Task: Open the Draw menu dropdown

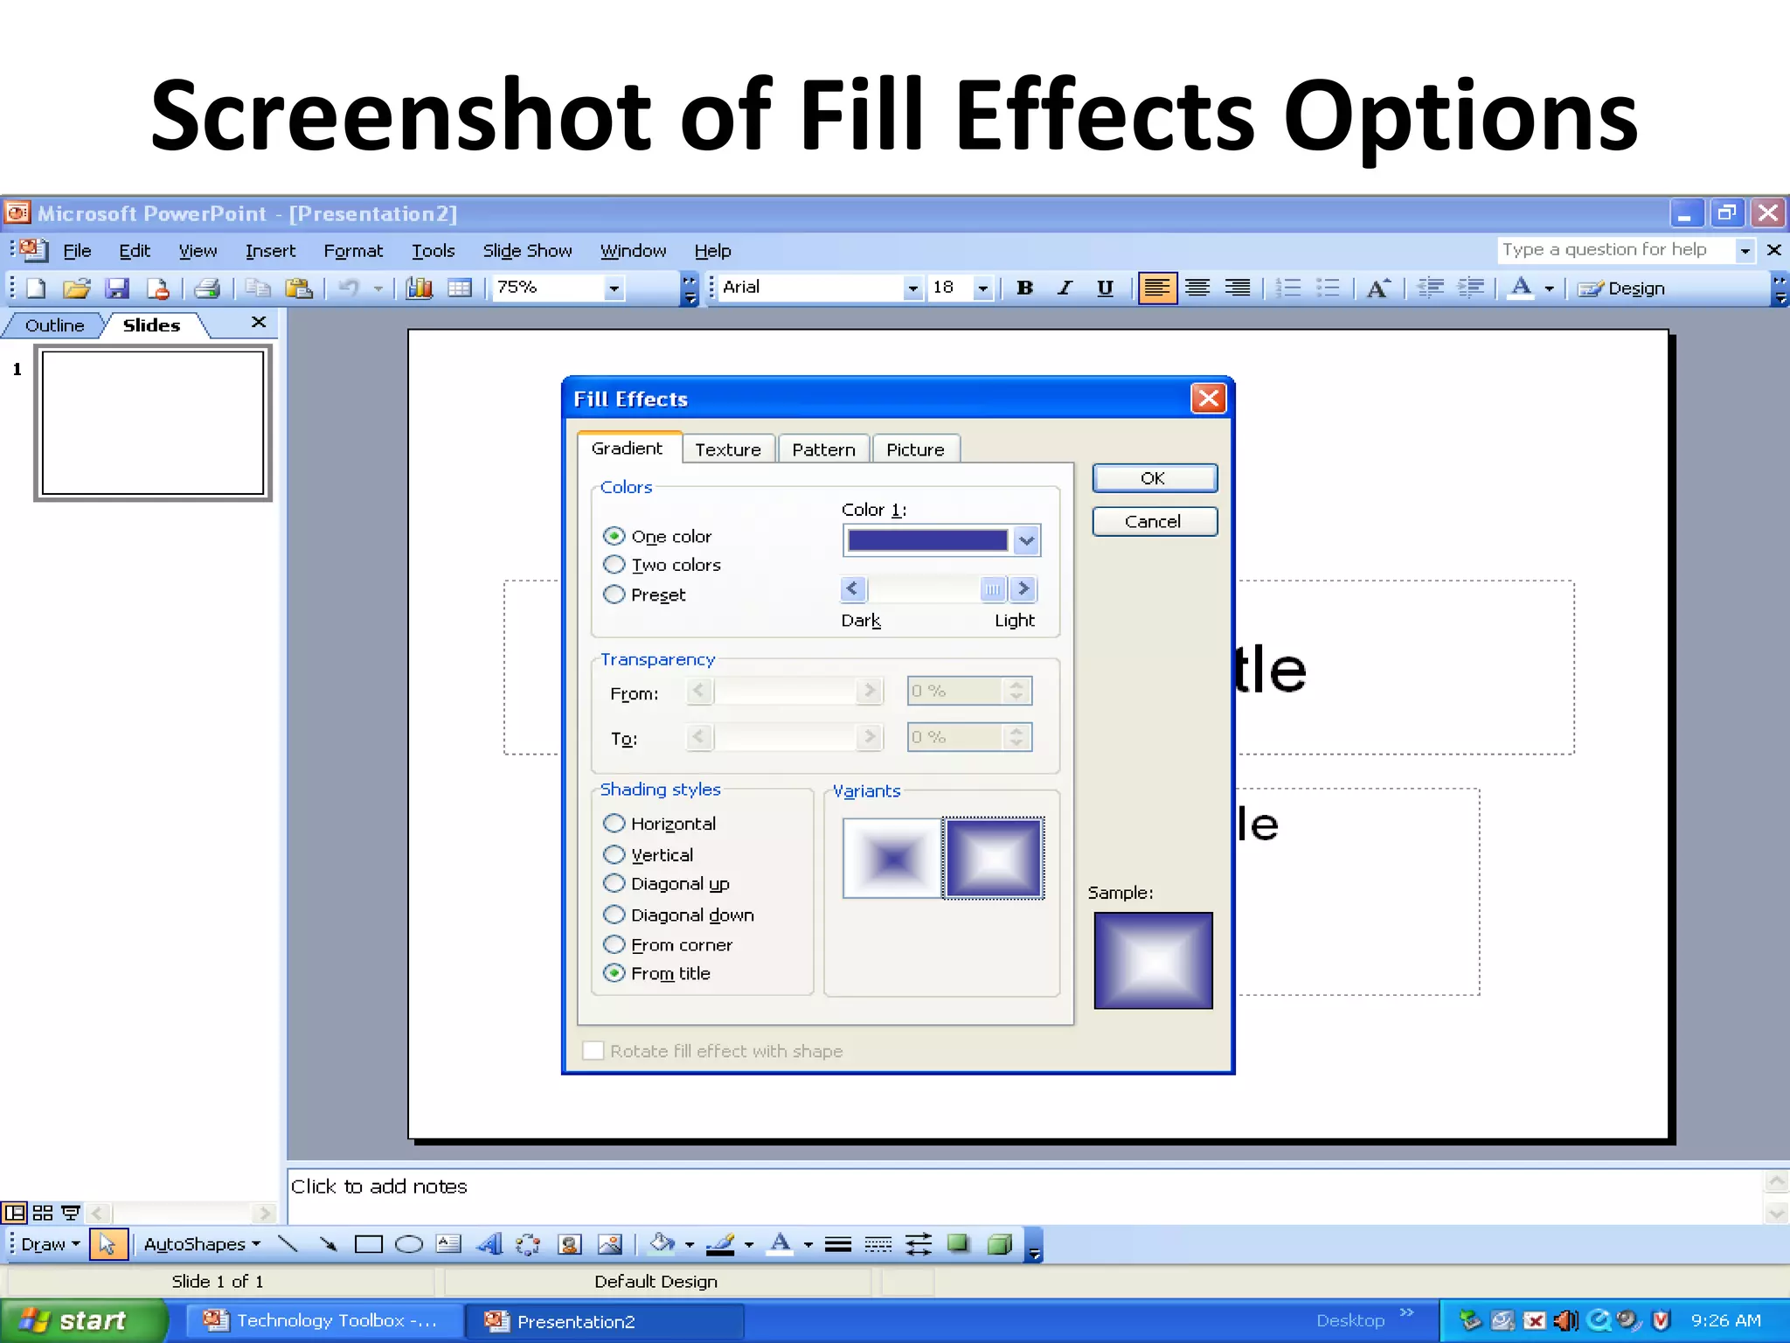Action: pos(51,1243)
